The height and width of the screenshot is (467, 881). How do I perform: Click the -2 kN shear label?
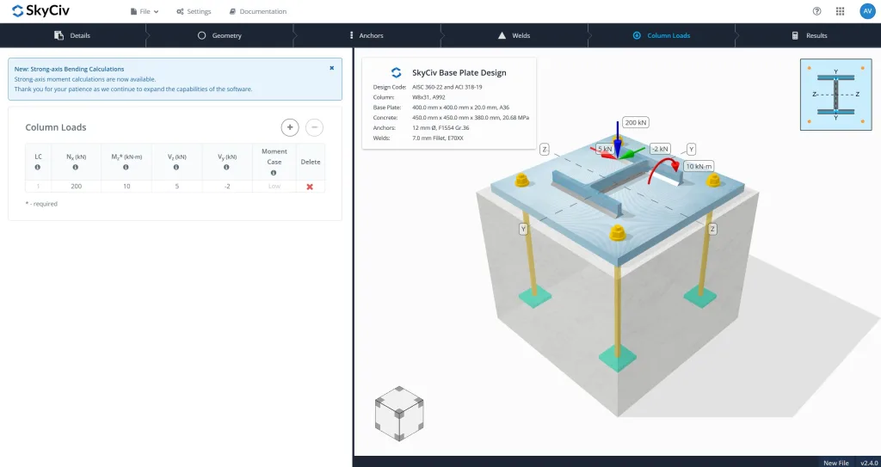pyautogui.click(x=660, y=150)
